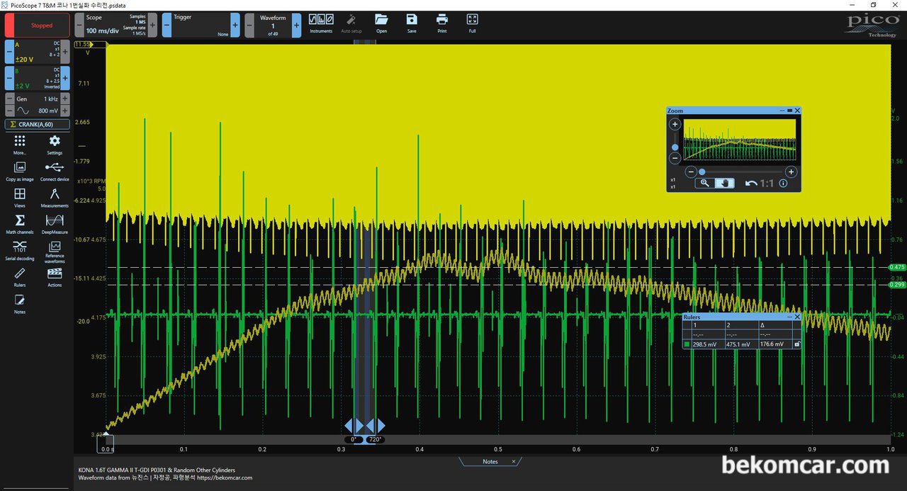Screen dimensions: 907x491
Task: Toggle the lock icon in Rulers table
Action: click(x=797, y=344)
